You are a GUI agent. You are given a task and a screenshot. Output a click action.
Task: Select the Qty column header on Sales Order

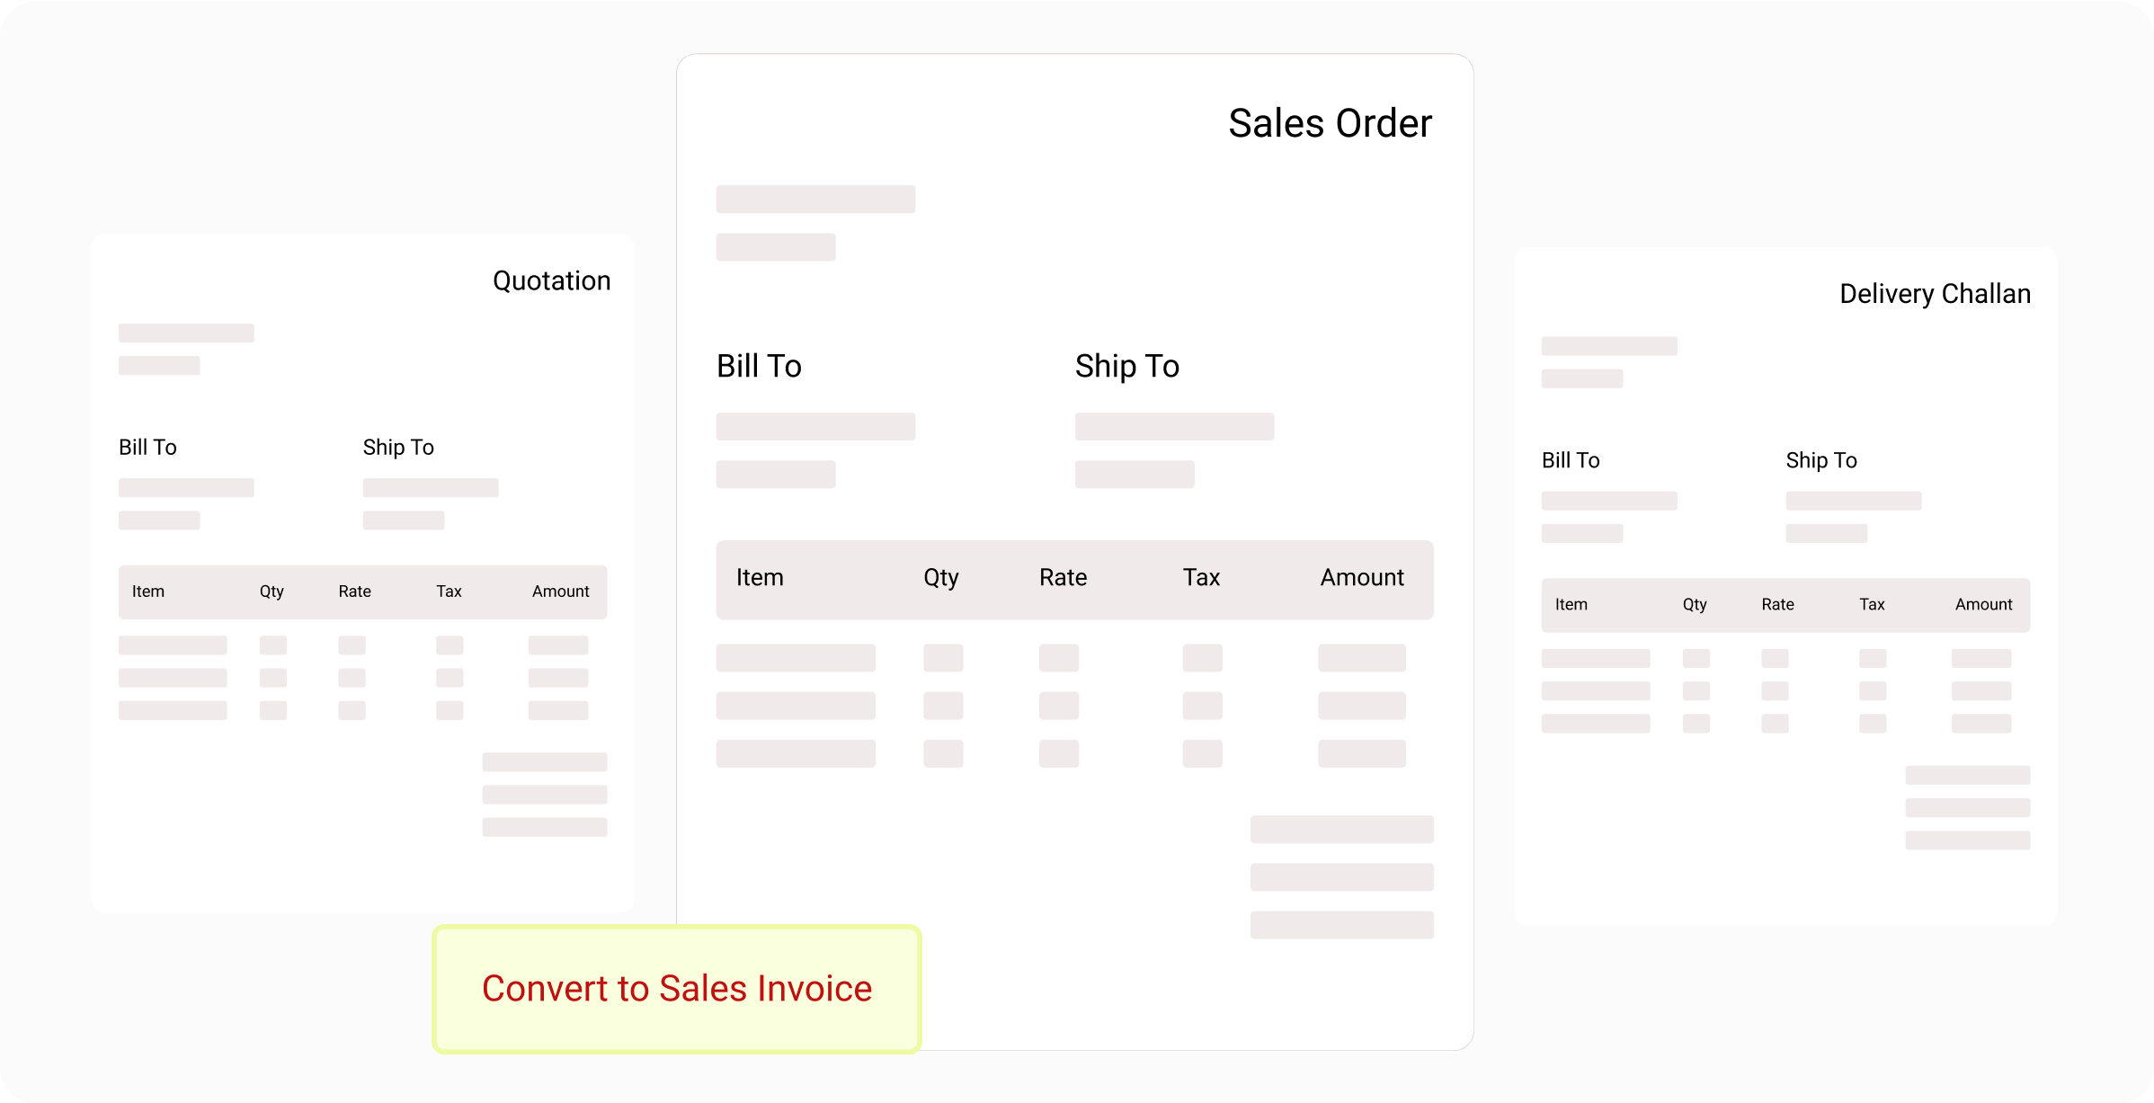click(940, 578)
